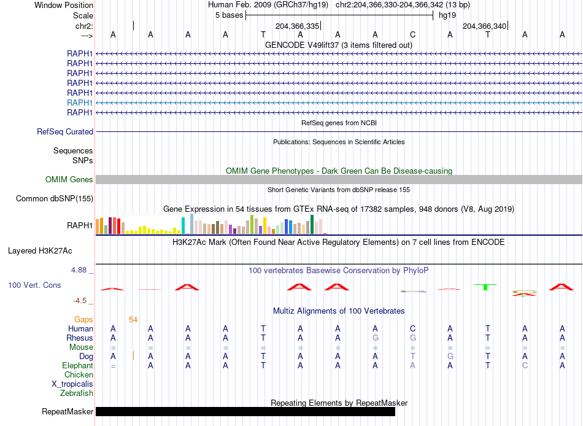Click the gray OMIM Genes item bar
The width and height of the screenshot is (583, 426).
click(339, 180)
